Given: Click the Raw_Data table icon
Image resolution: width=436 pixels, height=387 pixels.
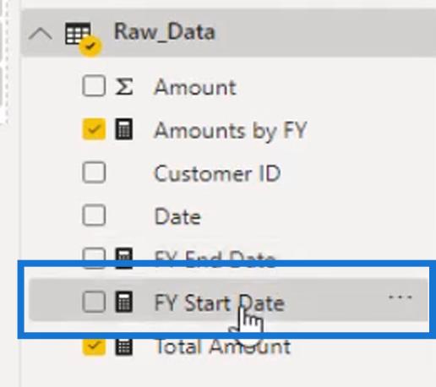Looking at the screenshot, I should (x=82, y=37).
